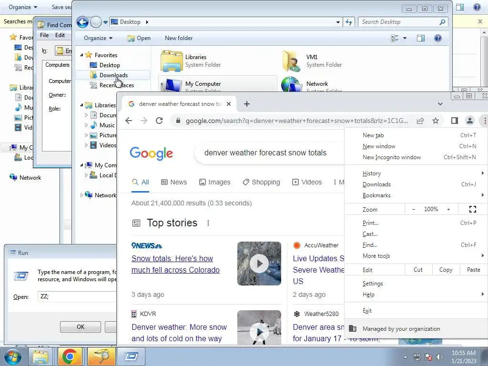Click Open field in Run dialog

pyautogui.click(x=77, y=296)
